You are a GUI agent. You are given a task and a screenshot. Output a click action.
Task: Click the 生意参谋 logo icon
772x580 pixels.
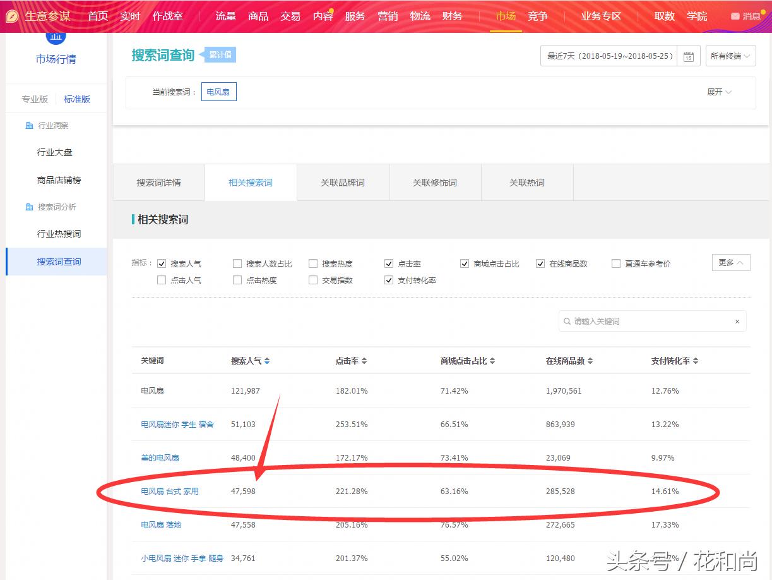[11, 15]
